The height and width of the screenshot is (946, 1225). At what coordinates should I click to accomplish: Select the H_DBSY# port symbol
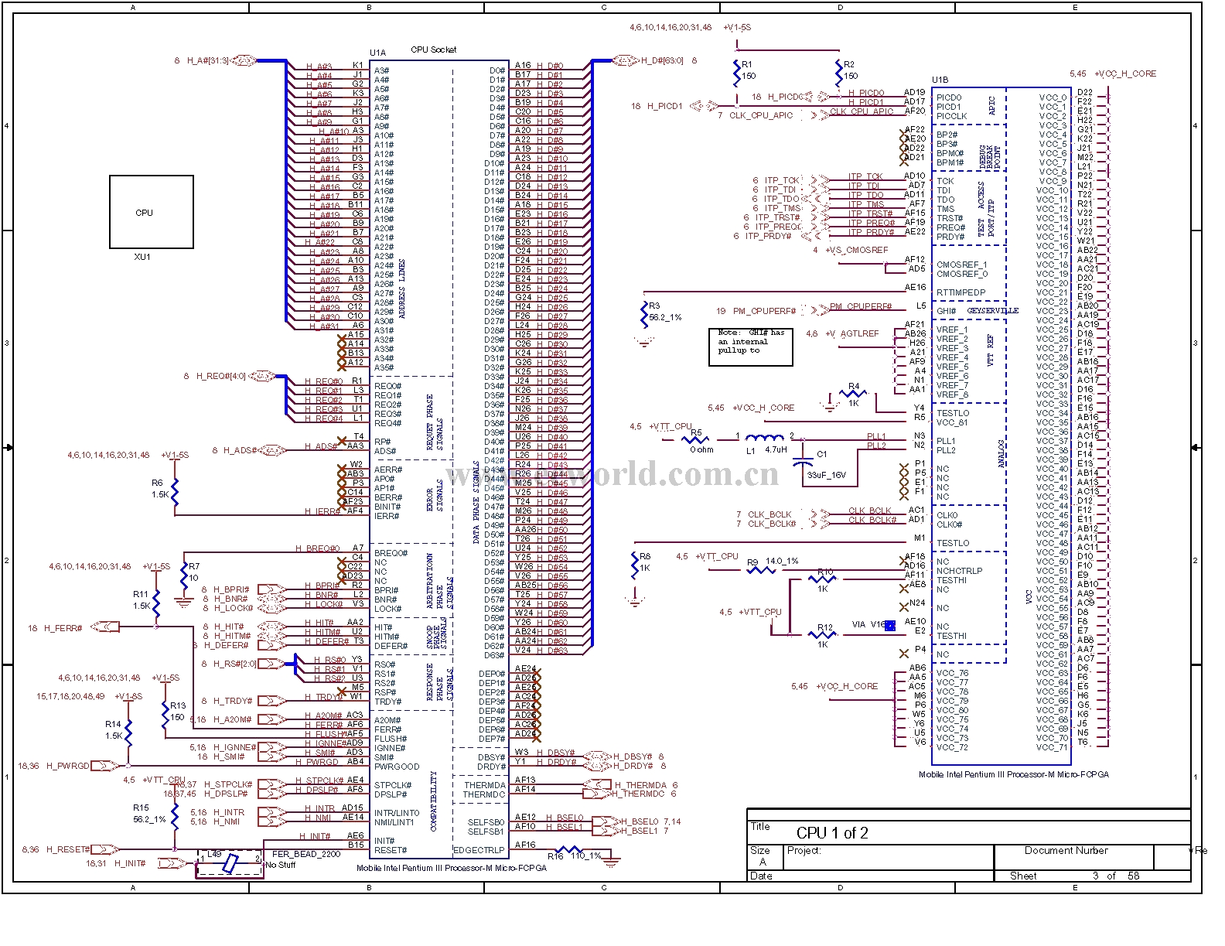point(597,756)
